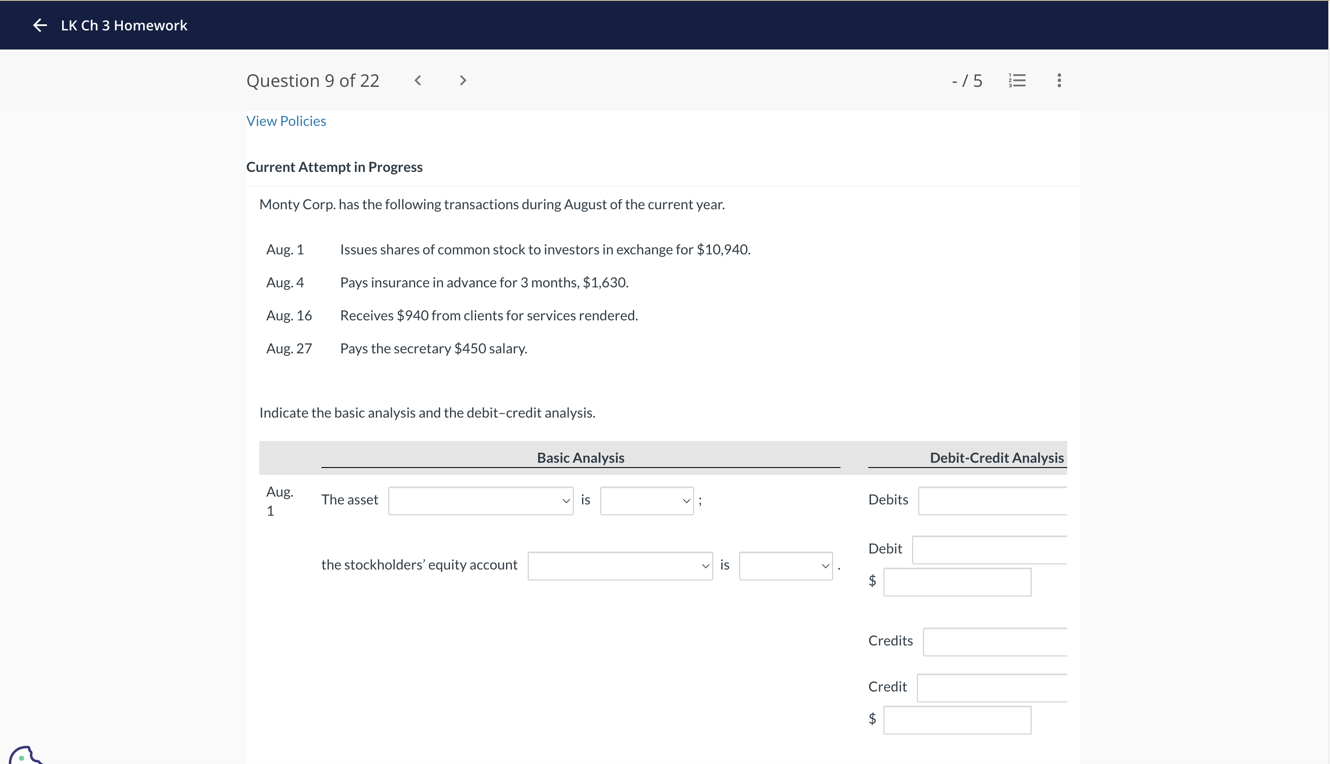1330x764 pixels.
Task: Click the Debit label input field
Action: coord(996,548)
